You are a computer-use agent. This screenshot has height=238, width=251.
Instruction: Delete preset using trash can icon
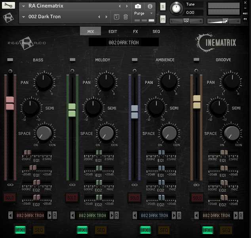point(125,17)
